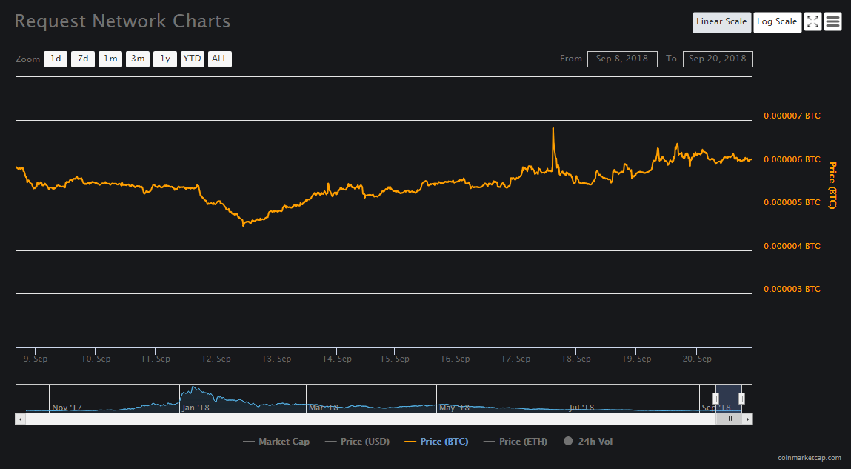Grab the left navigator range handle
Screen dimensions: 851x469
[716, 399]
